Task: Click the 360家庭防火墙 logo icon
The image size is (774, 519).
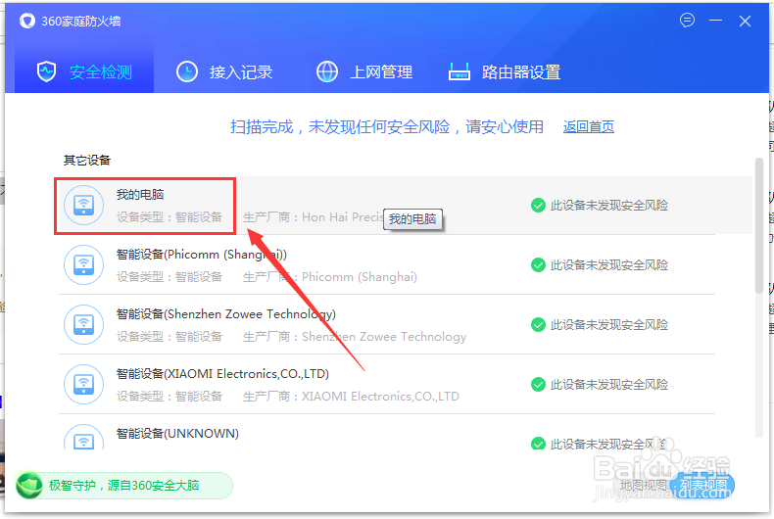Action: pos(27,21)
